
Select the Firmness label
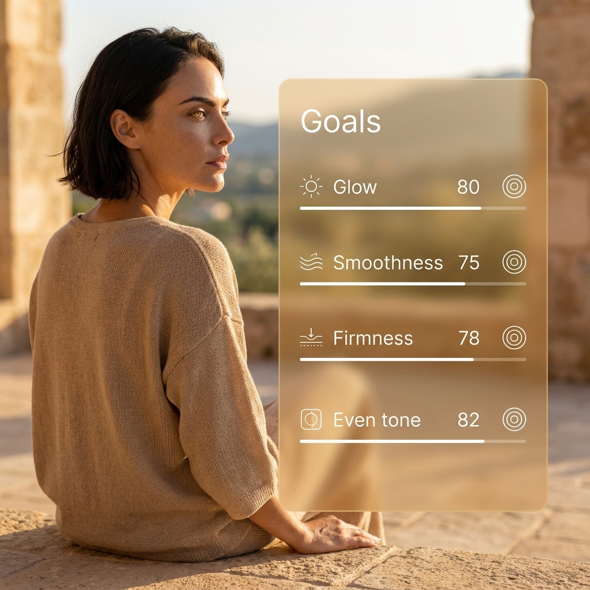point(373,338)
